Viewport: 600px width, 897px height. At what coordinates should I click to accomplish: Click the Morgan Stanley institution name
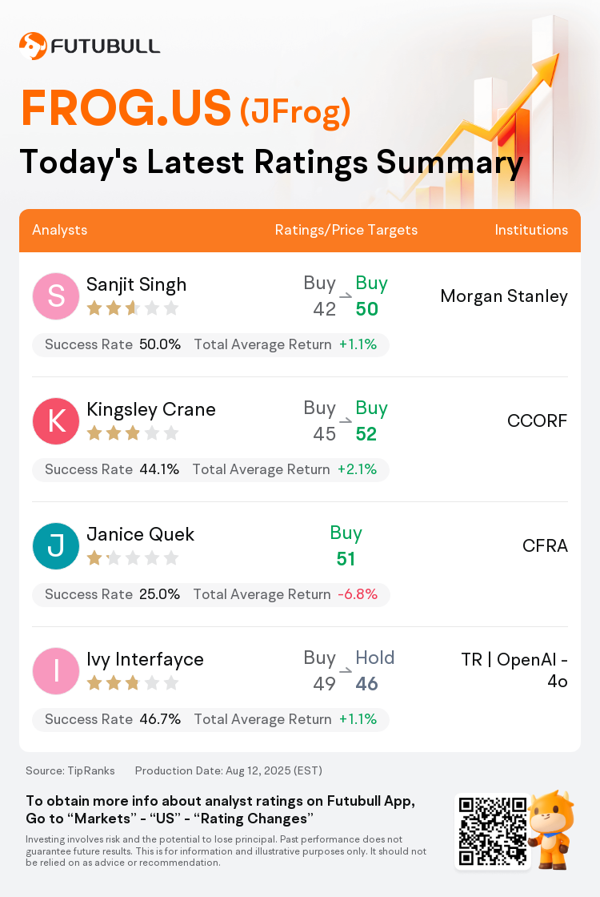click(x=504, y=296)
